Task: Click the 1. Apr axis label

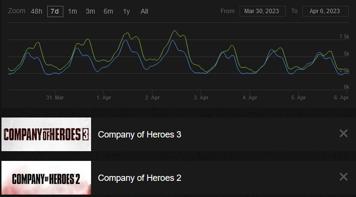Action: click(x=104, y=98)
